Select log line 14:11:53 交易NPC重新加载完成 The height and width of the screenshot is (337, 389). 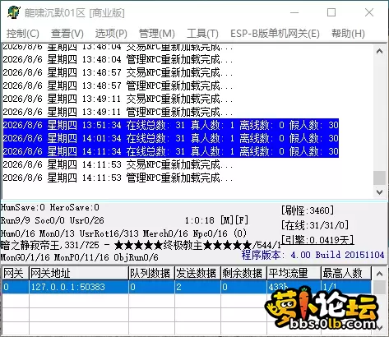pyautogui.click(x=118, y=164)
